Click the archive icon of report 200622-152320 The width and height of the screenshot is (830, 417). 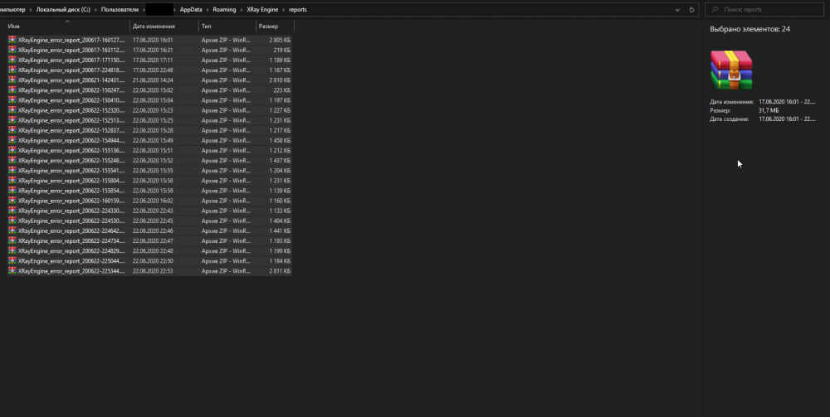(x=12, y=110)
